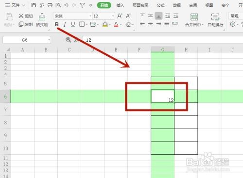Screen dimensions: 243x178
Task: Click the 剪切 cut button
Action: (25, 16)
